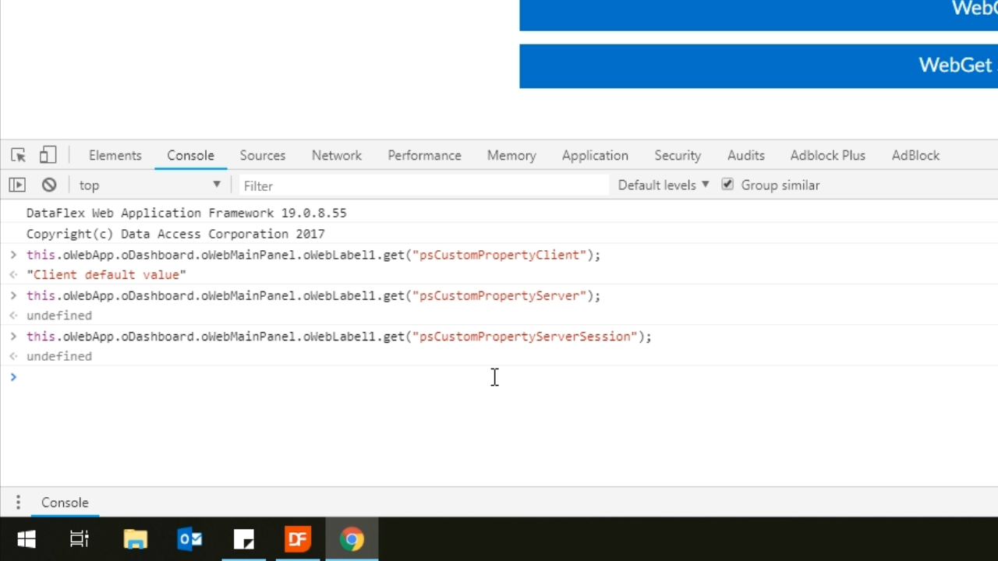The image size is (998, 561).
Task: Open the top context dropdown
Action: tap(149, 185)
